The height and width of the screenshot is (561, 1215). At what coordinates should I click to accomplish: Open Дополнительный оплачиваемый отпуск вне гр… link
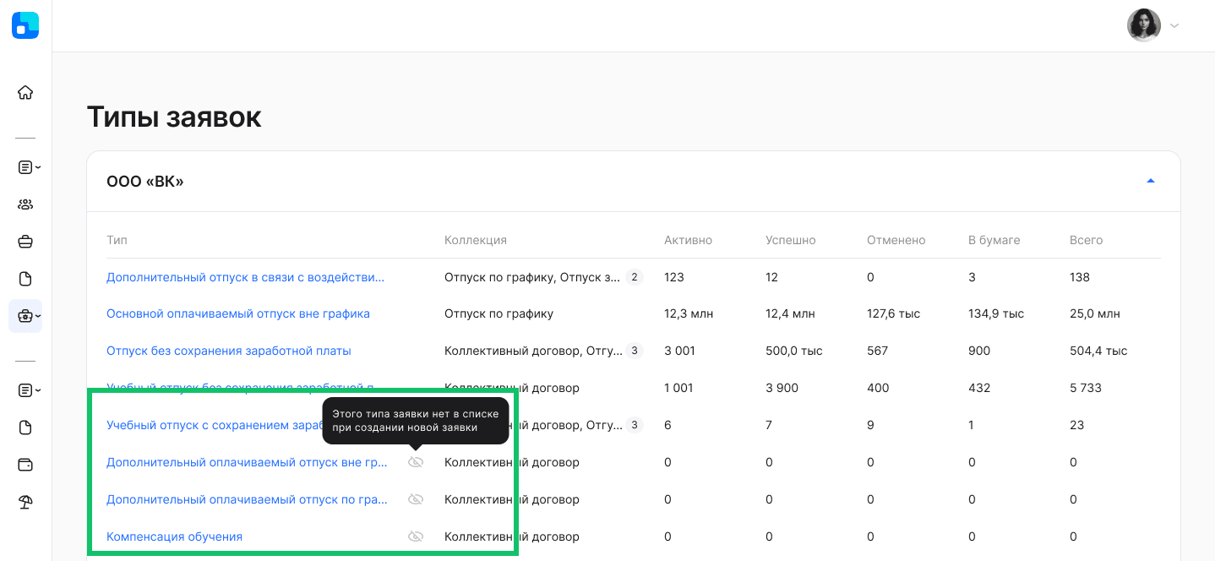pos(247,462)
